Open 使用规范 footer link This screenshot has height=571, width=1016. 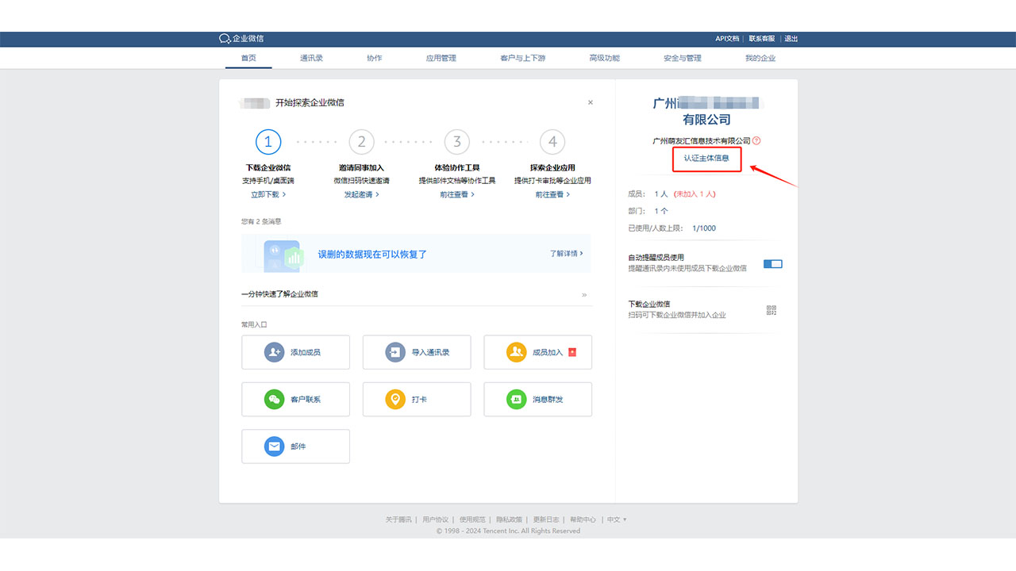point(472,519)
